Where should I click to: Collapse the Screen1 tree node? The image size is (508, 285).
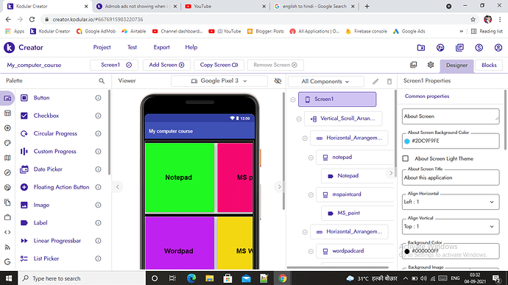[293, 99]
